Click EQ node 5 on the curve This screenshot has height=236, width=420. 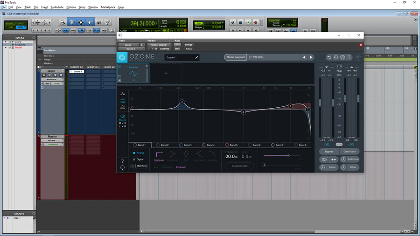[290, 106]
